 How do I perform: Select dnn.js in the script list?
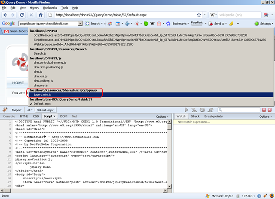(x=38, y=72)
